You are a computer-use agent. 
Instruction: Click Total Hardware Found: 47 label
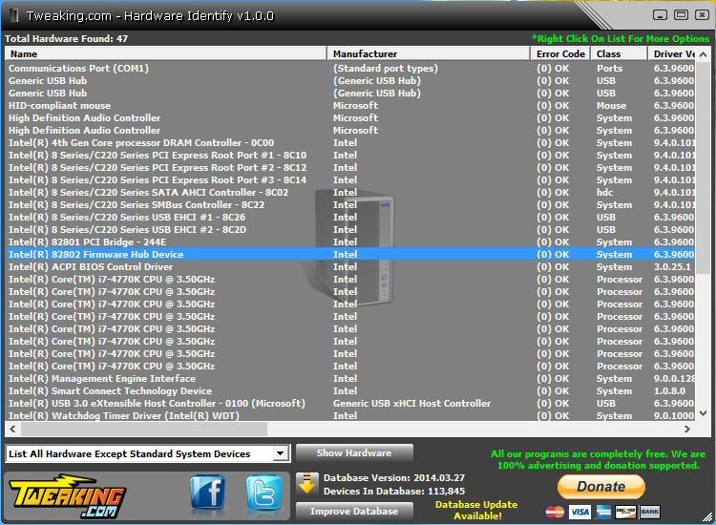click(67, 38)
